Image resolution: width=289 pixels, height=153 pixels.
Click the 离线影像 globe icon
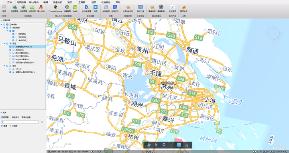pos(161,7)
